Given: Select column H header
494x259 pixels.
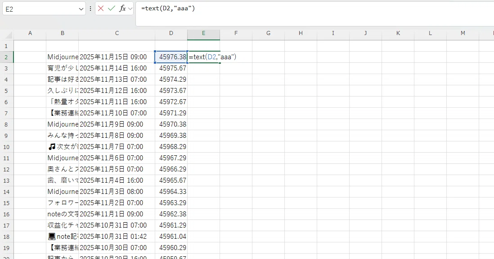Looking at the screenshot, I should 301,33.
